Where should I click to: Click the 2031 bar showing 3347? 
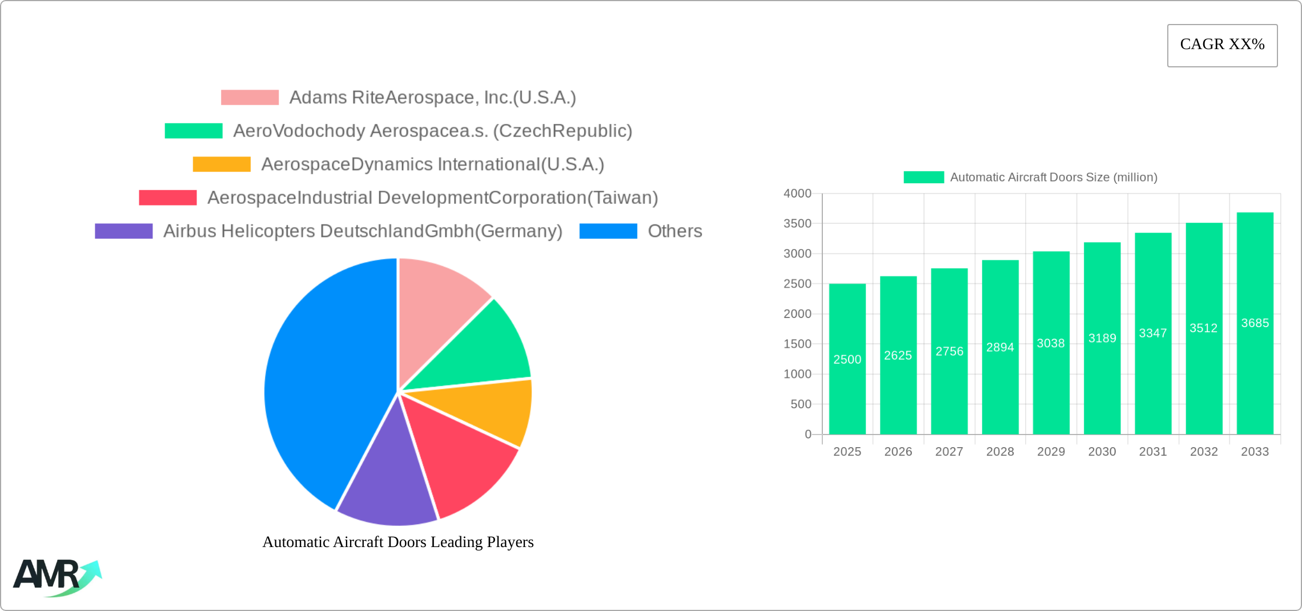point(1153,333)
